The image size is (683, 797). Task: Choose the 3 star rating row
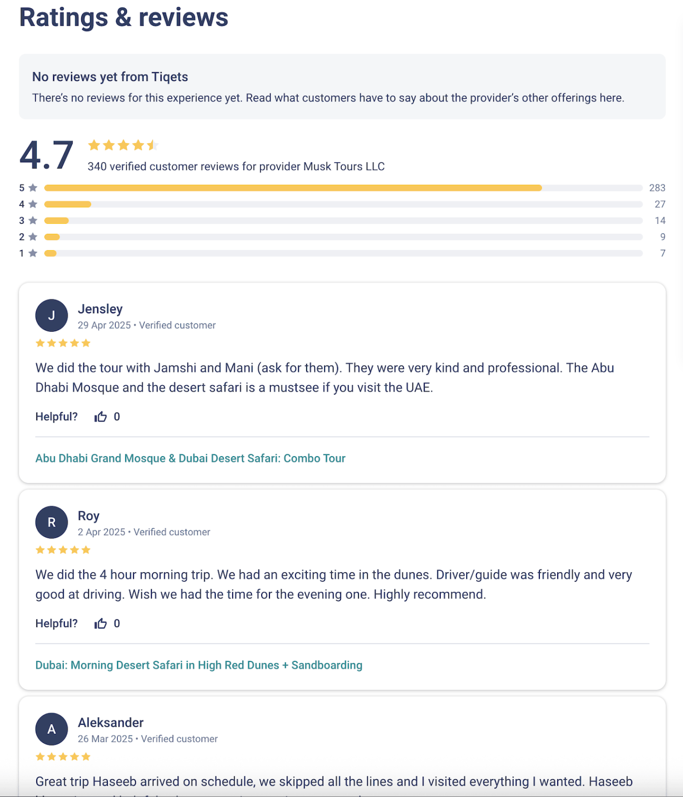pos(343,221)
